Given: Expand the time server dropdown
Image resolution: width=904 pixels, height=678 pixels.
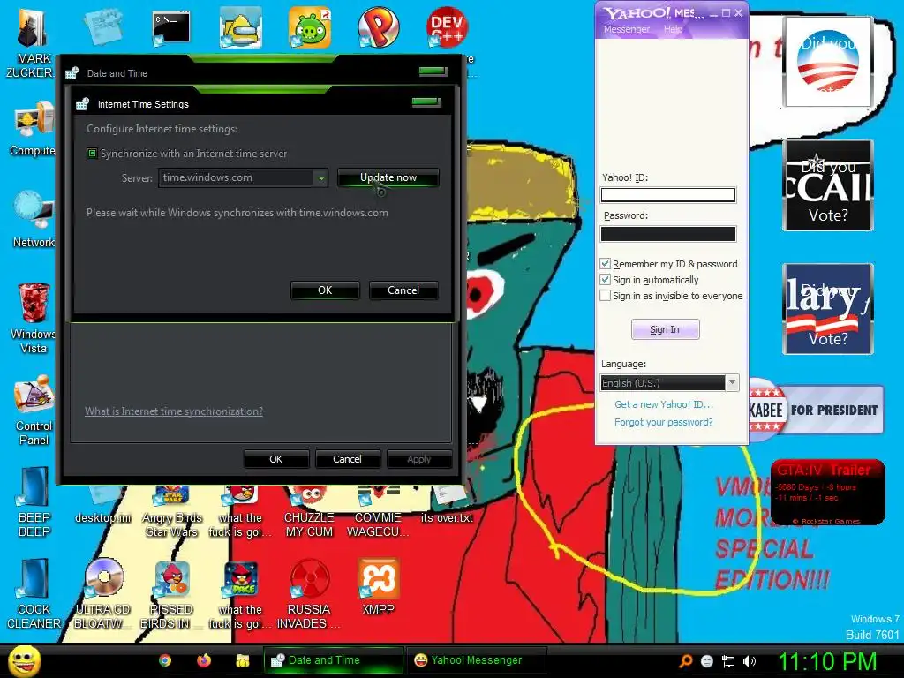Looking at the screenshot, I should click(321, 178).
